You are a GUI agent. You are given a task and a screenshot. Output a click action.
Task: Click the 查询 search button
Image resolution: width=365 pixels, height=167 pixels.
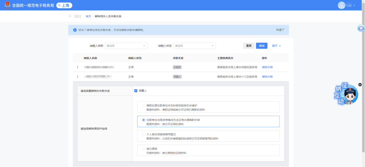[262, 46]
